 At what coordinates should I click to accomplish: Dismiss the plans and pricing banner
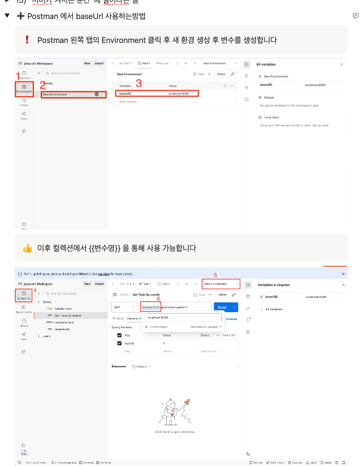pyautogui.click(x=343, y=274)
